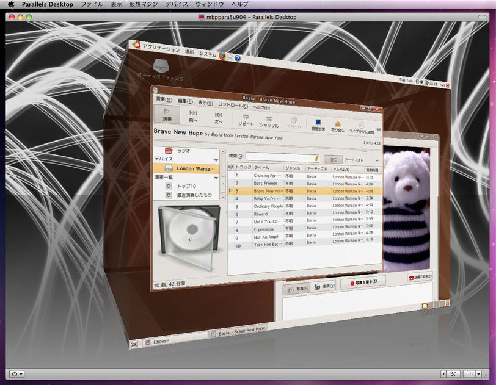Toggle リピート repeat mode
The height and width of the screenshot is (385, 496).
tap(246, 120)
